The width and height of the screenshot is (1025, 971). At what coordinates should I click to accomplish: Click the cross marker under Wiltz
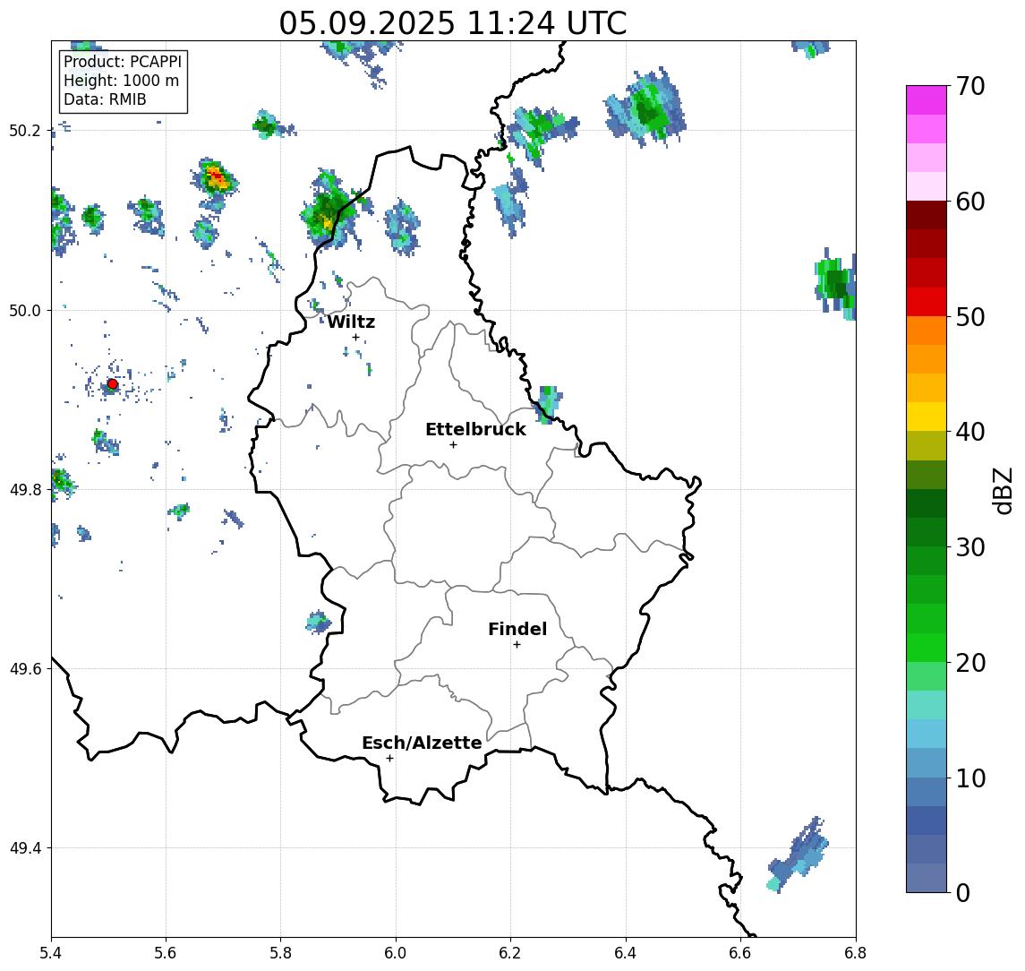pyautogui.click(x=355, y=338)
